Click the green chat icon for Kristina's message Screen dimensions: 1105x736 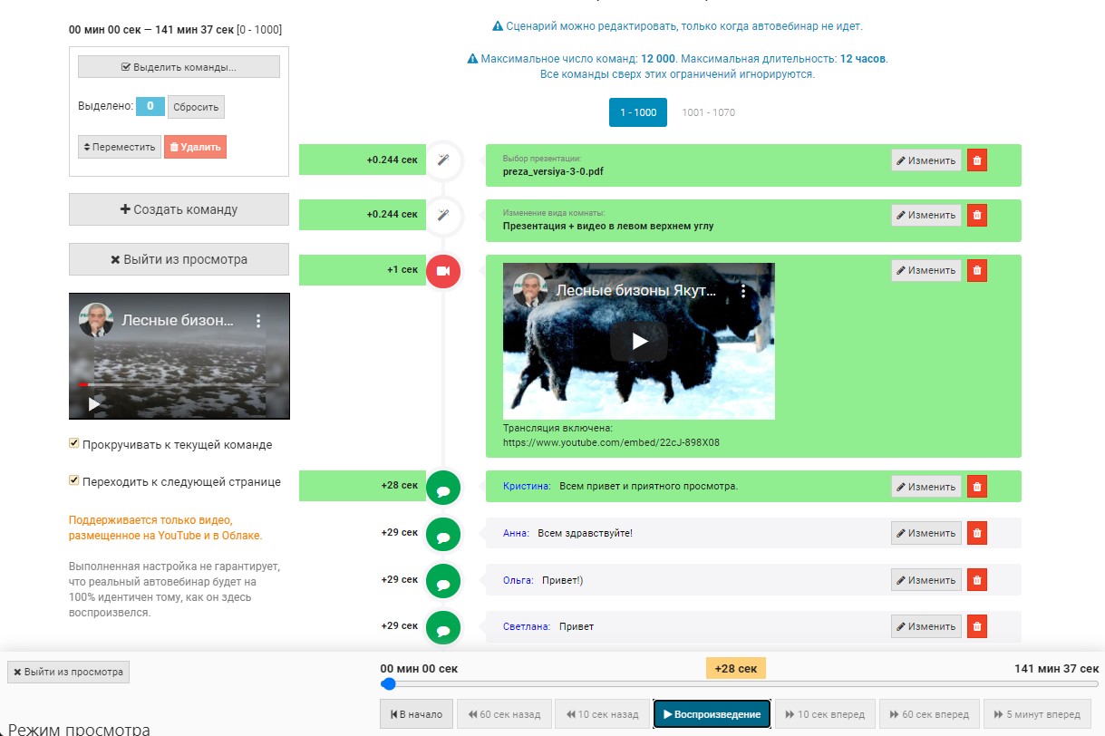coord(443,487)
